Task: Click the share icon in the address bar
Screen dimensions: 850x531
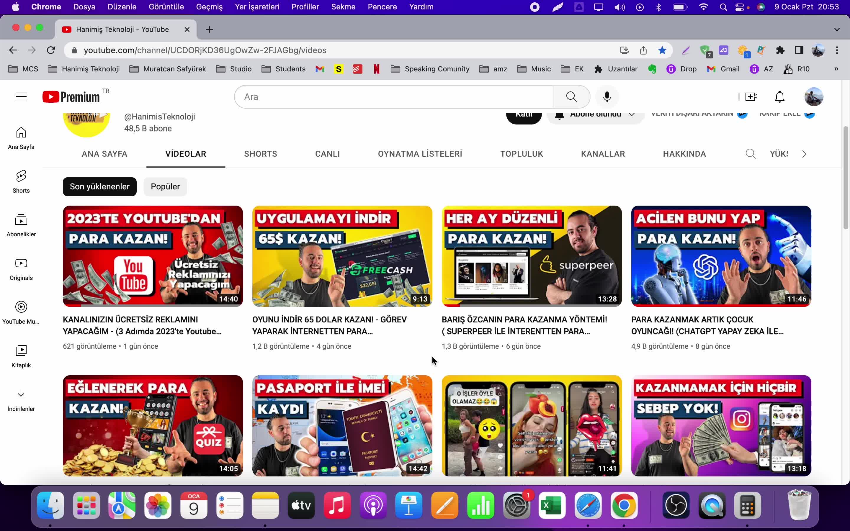Action: click(643, 50)
